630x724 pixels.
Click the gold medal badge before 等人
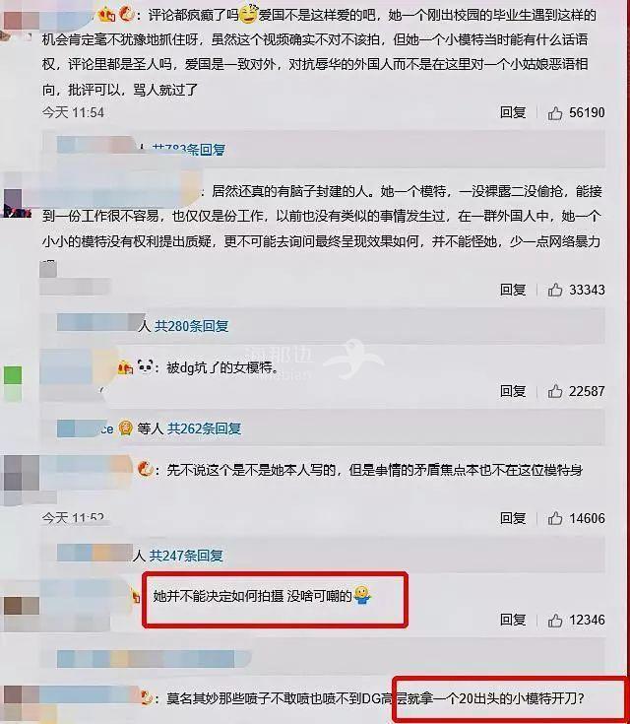point(126,428)
